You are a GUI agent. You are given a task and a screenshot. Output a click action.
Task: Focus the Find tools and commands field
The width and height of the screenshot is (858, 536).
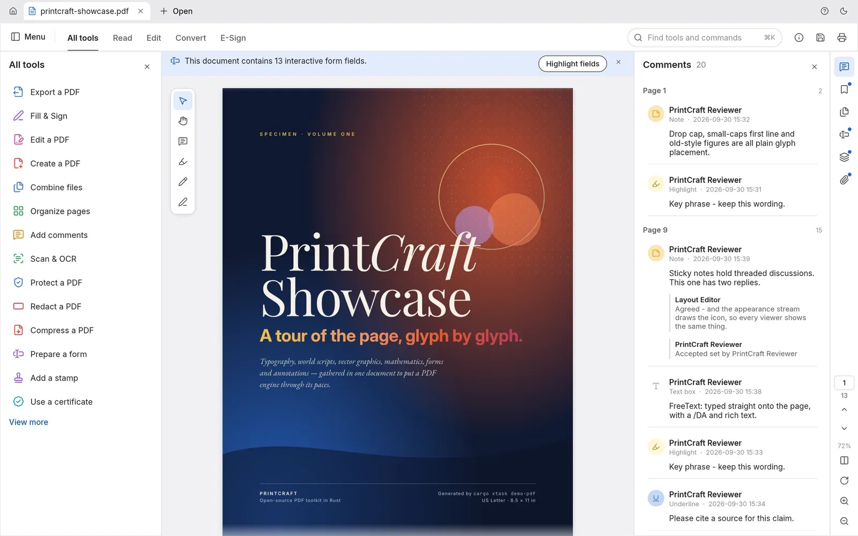705,38
